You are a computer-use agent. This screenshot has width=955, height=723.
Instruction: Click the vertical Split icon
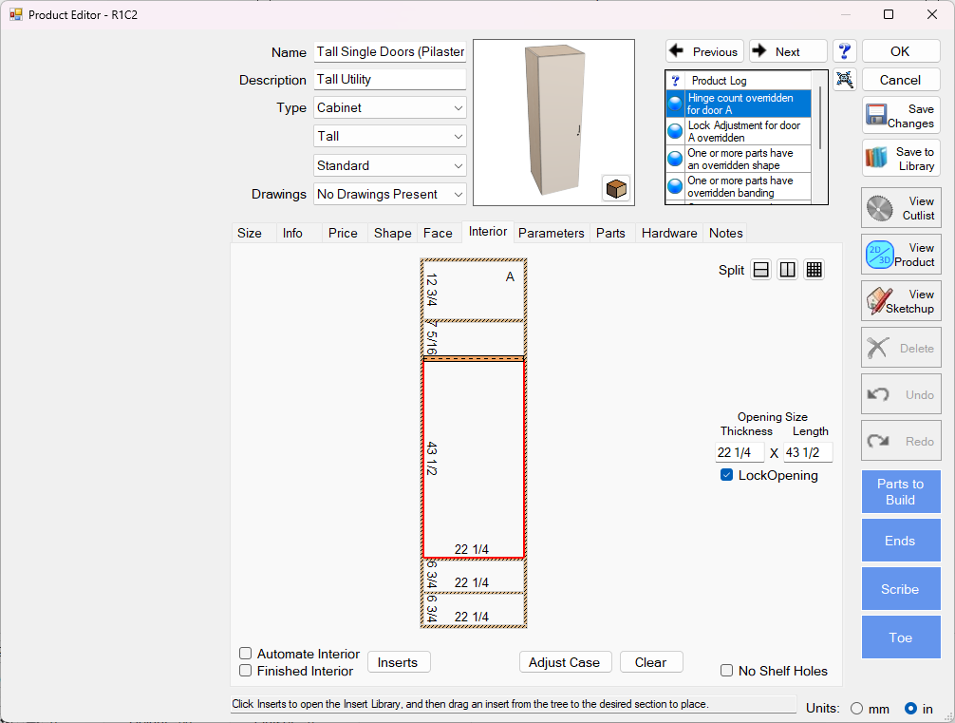[787, 270]
